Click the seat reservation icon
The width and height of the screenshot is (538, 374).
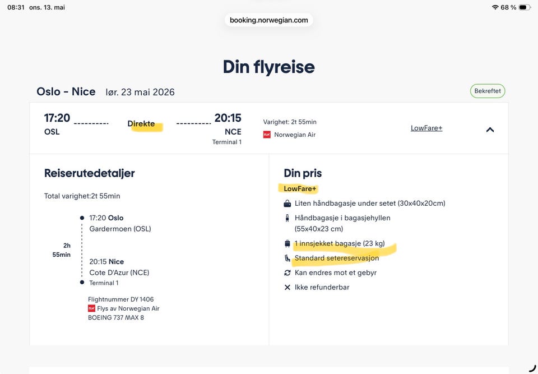pos(287,258)
